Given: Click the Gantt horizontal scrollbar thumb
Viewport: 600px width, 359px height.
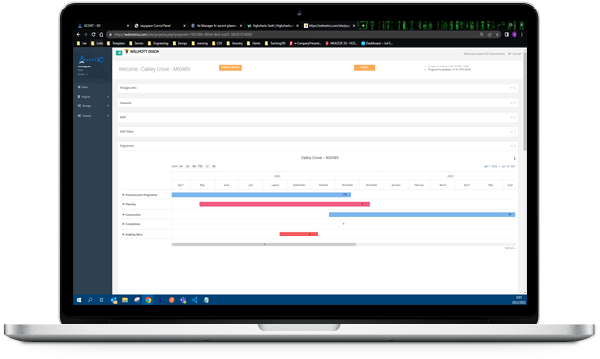Looking at the screenshot, I should click(264, 244).
